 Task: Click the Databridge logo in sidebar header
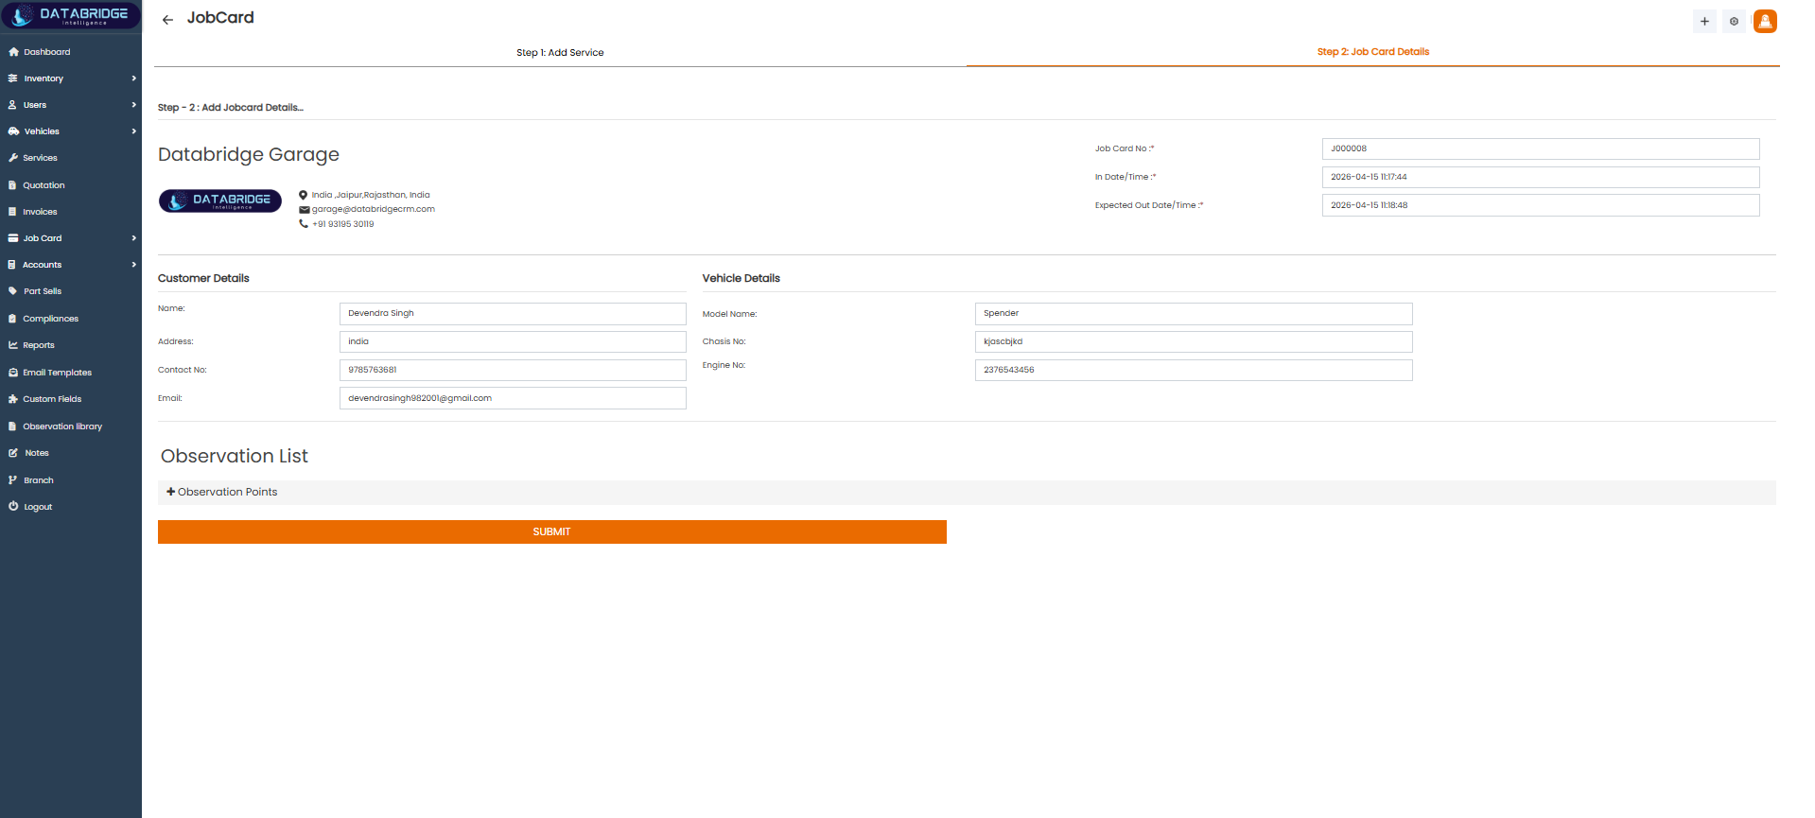pyautogui.click(x=71, y=15)
